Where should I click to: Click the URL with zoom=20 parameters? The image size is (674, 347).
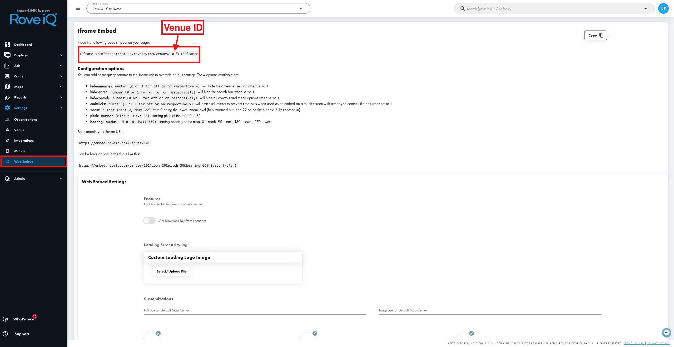(158, 165)
